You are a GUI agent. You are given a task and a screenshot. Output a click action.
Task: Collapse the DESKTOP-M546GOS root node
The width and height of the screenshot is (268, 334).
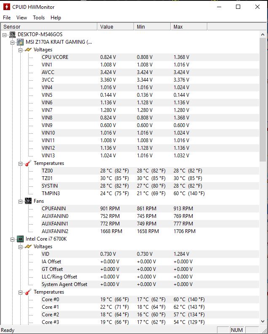click(x=5, y=35)
